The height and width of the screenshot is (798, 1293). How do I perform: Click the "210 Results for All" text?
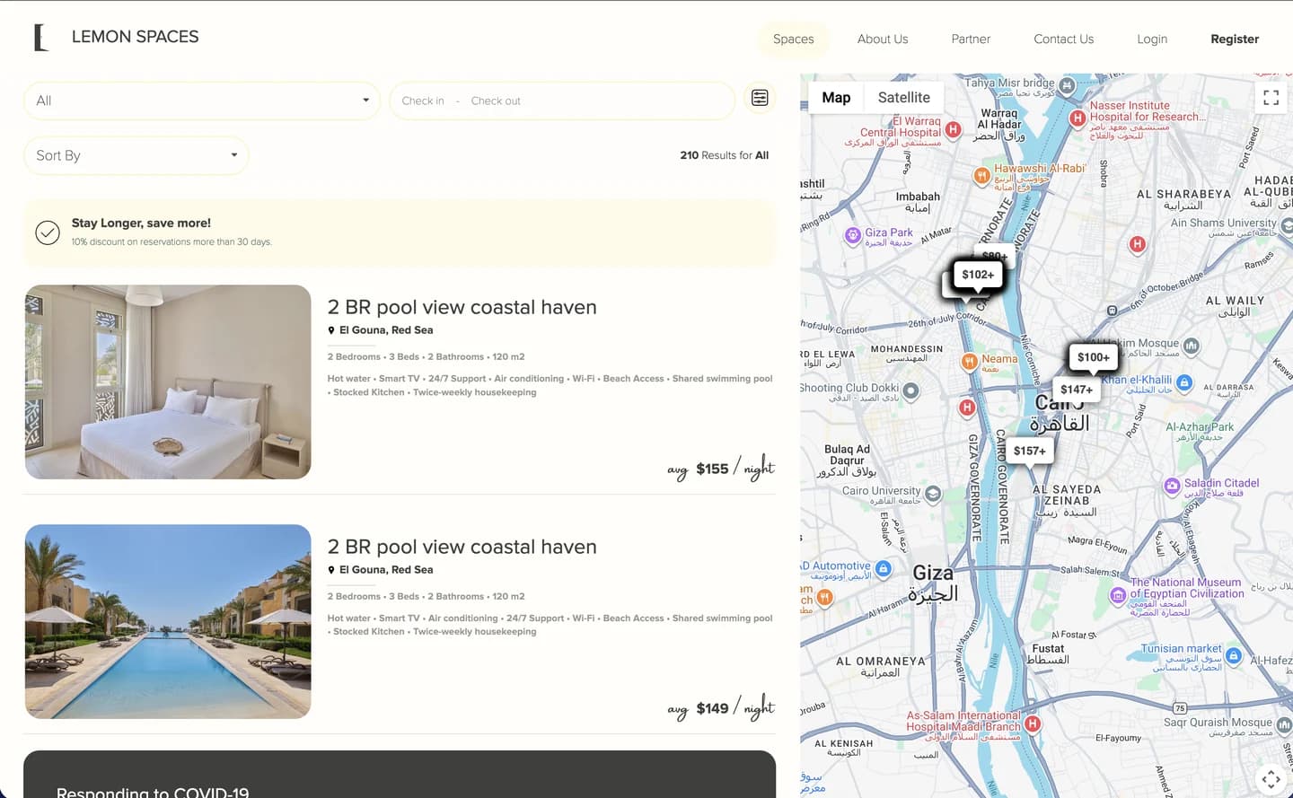tap(724, 155)
